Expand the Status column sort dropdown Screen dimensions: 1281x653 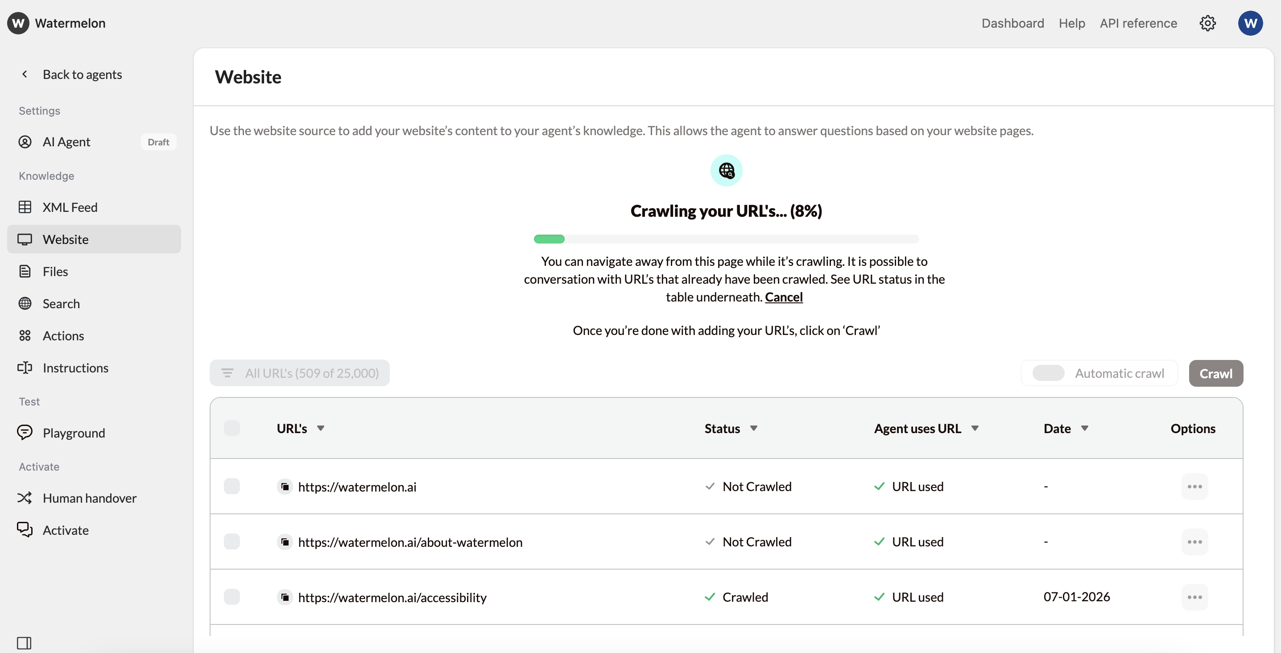click(x=754, y=428)
